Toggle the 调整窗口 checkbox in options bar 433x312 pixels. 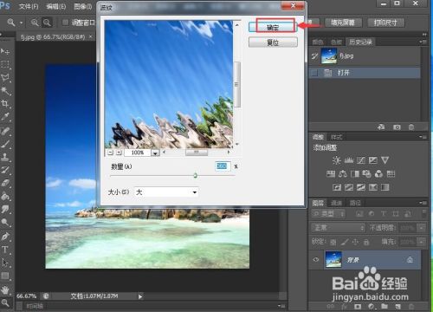tap(66, 23)
